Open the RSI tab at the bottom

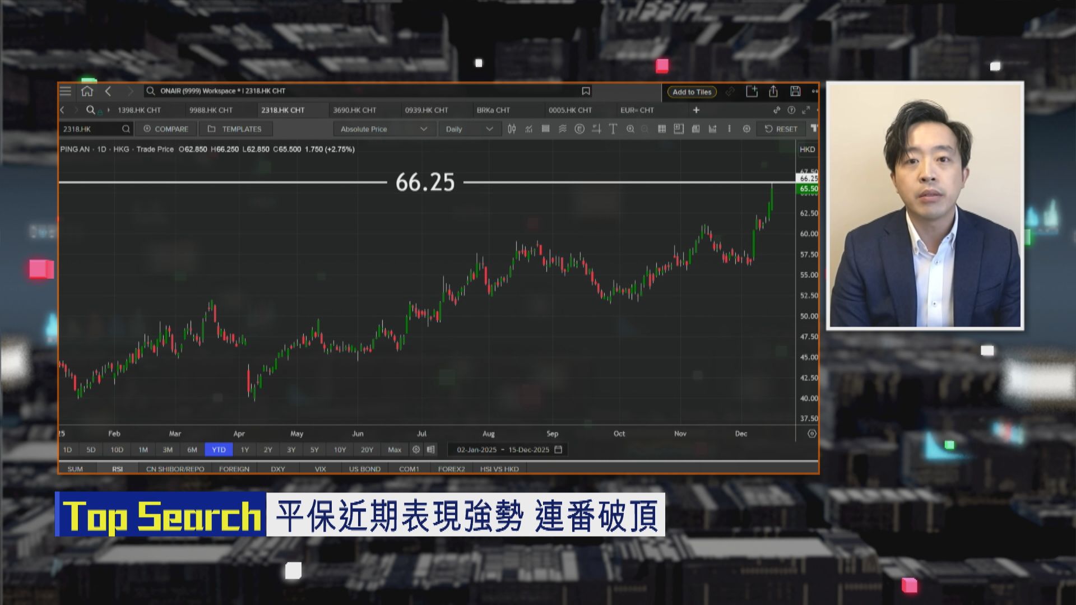click(118, 468)
